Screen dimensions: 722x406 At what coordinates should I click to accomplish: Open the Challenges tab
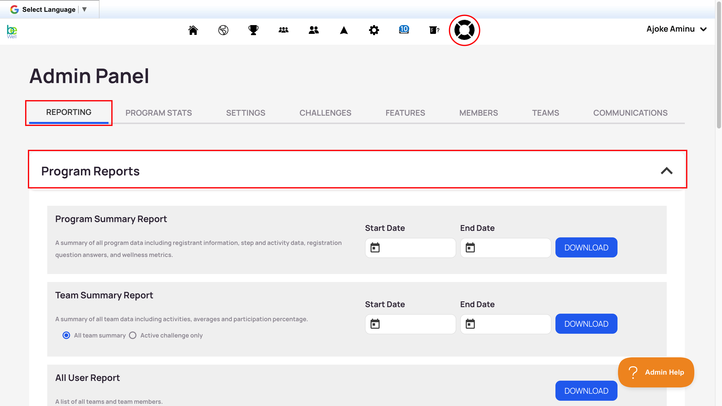[x=325, y=113]
